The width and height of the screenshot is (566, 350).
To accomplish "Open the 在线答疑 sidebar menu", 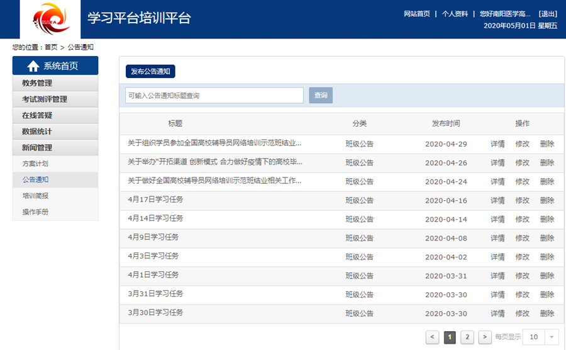I will (x=55, y=116).
